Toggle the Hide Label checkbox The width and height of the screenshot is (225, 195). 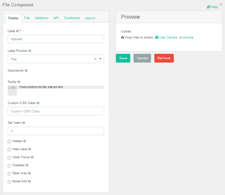point(9,150)
